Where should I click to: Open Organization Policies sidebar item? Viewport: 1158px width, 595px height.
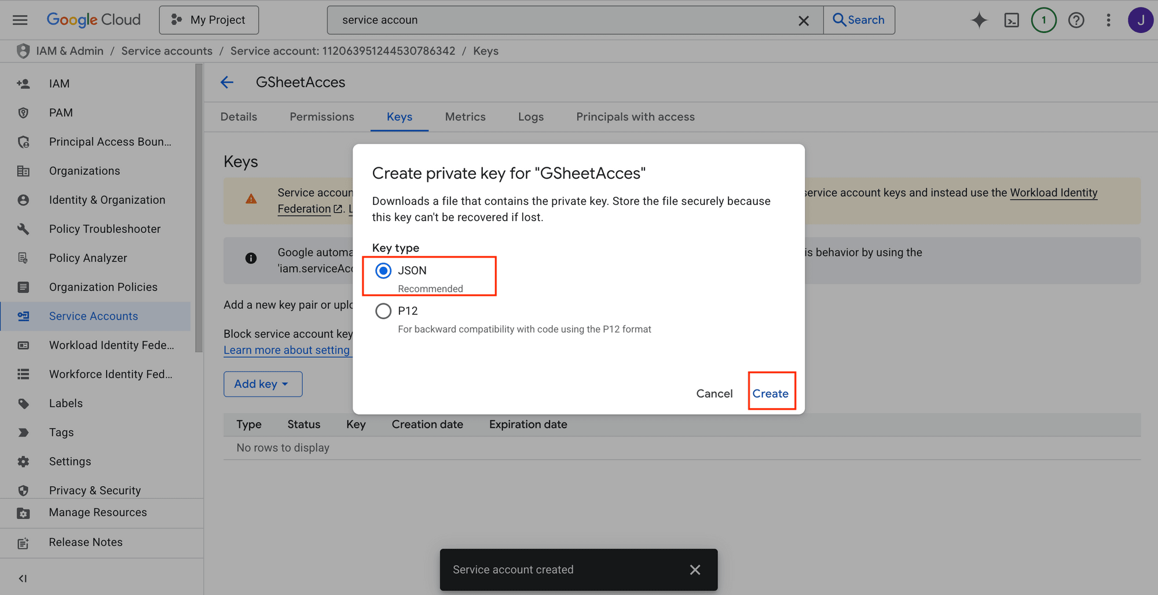(x=96, y=287)
